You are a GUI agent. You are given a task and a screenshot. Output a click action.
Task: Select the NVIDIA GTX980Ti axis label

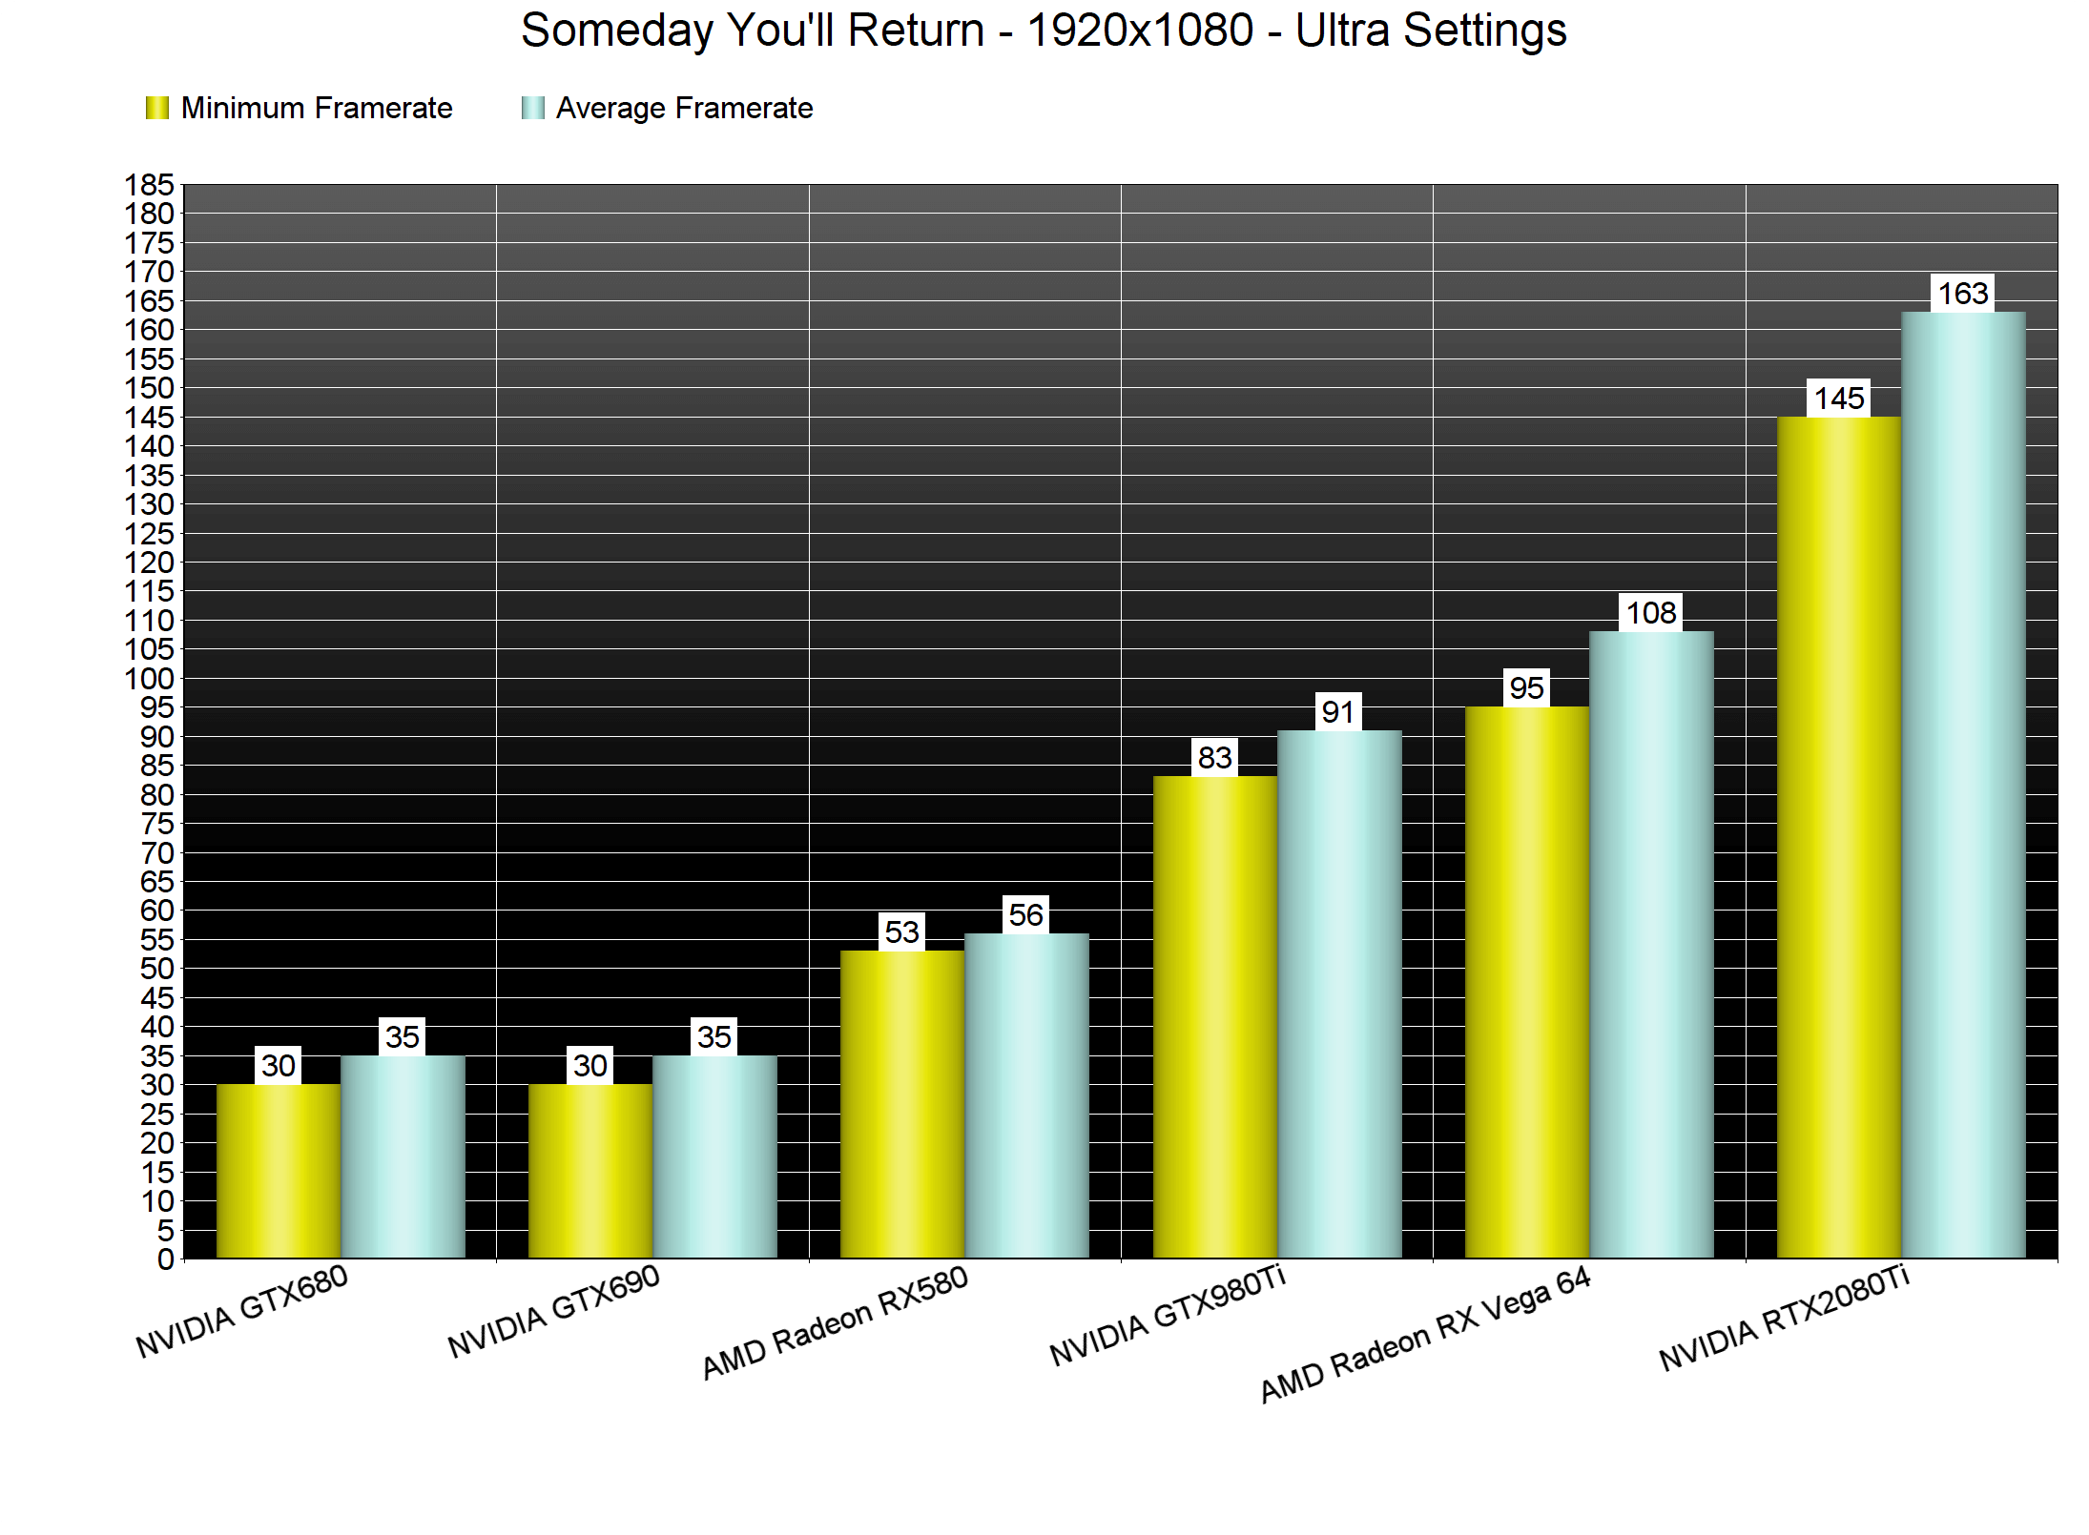[x=1169, y=1316]
